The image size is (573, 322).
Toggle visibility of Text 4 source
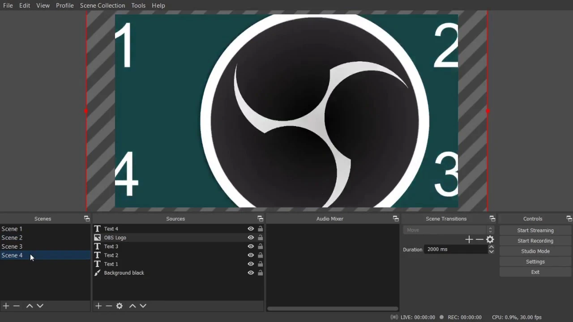pos(251,229)
